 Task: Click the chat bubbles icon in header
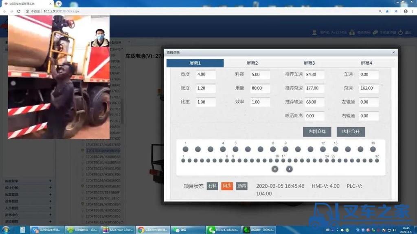click(375, 32)
